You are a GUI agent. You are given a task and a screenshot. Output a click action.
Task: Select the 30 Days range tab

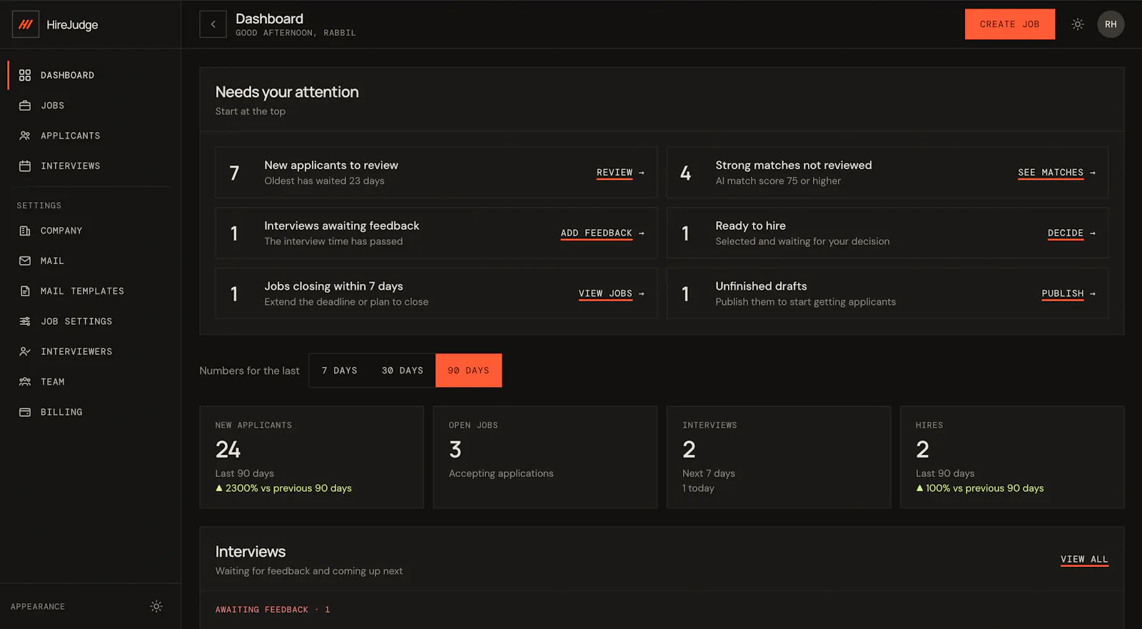403,371
